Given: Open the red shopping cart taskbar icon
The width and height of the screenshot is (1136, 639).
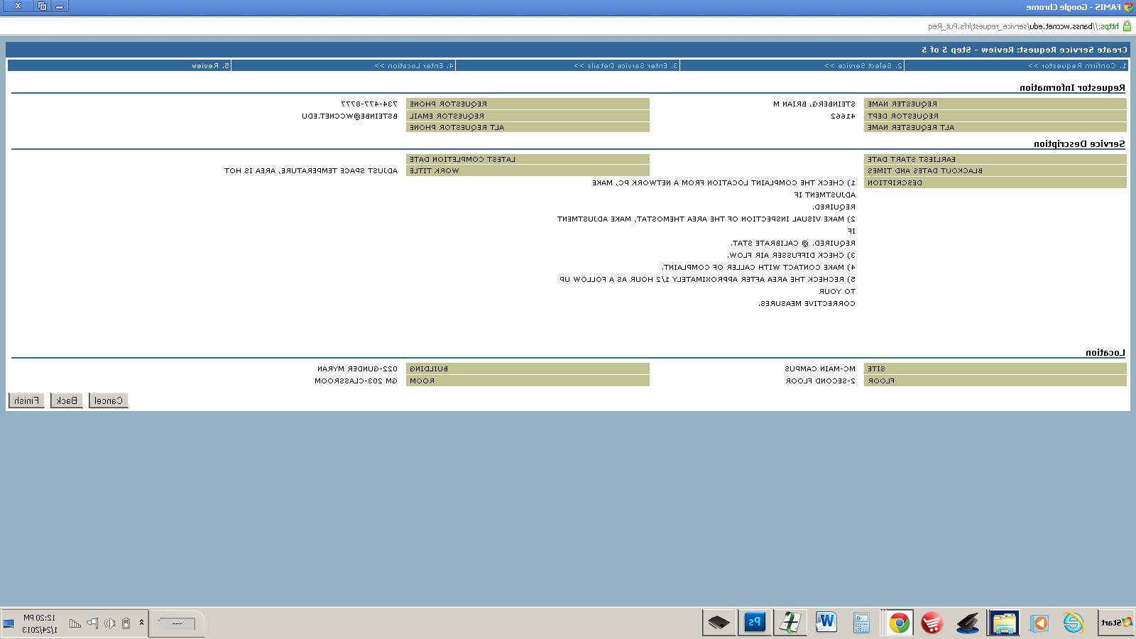Looking at the screenshot, I should 932,623.
